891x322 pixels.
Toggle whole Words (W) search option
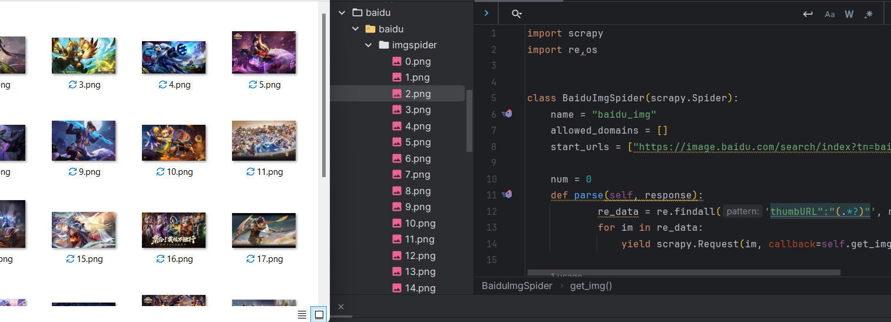[849, 14]
